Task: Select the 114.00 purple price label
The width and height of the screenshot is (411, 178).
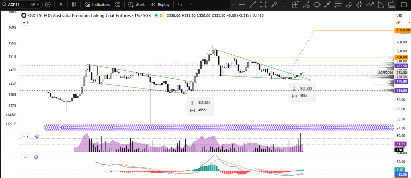Action: [401, 91]
